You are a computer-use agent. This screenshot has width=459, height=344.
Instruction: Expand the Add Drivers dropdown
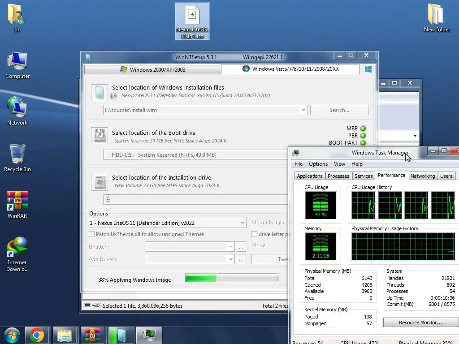pos(231,259)
